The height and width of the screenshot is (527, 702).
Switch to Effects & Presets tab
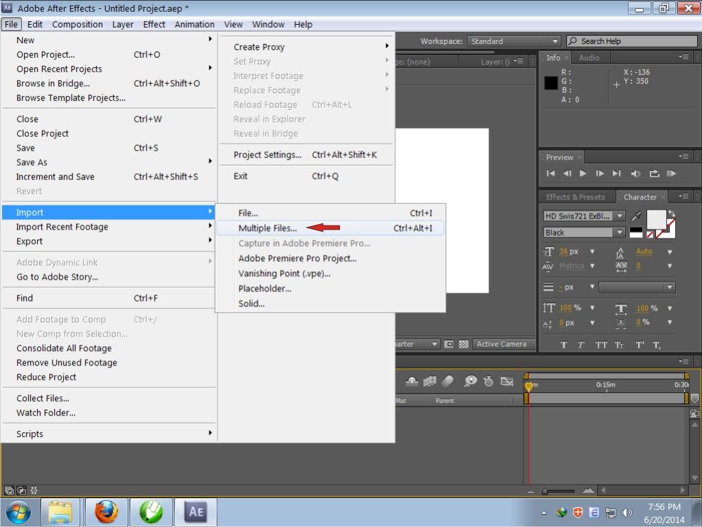[x=575, y=197]
